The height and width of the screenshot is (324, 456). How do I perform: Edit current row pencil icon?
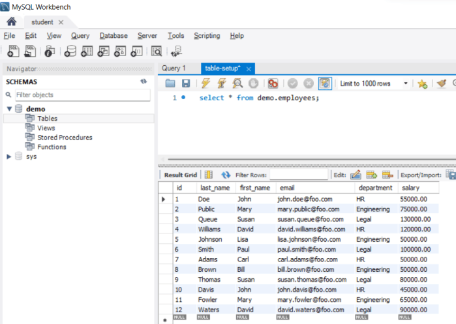click(356, 175)
